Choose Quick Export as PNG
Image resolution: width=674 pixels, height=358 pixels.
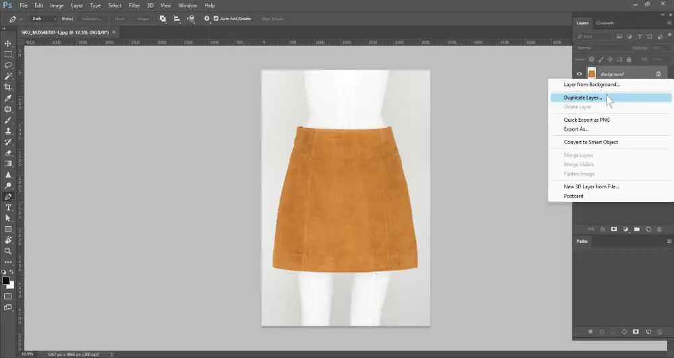point(587,120)
